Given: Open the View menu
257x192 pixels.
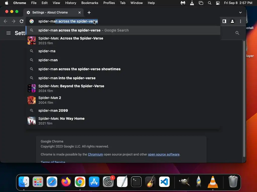Looking at the screenshot, I should [x=56, y=3].
